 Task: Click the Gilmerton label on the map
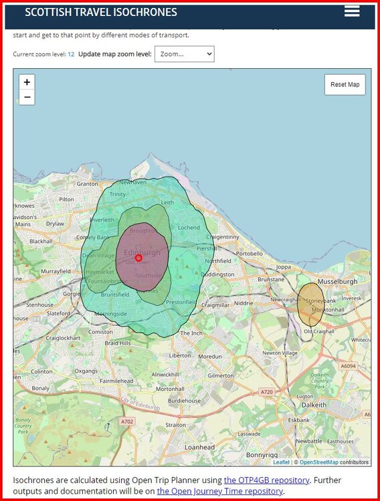[221, 375]
